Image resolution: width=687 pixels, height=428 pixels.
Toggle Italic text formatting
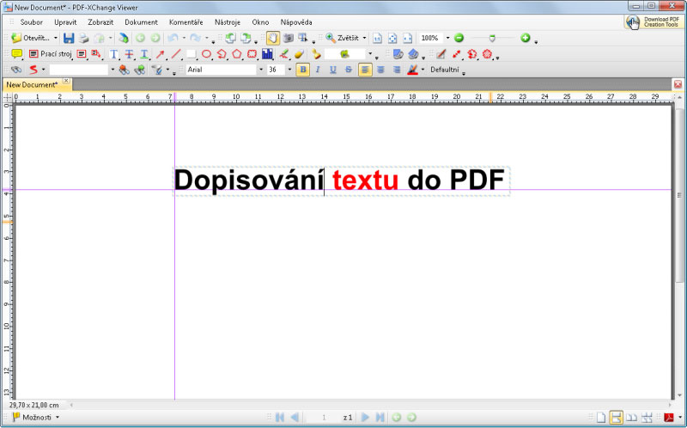tap(318, 69)
